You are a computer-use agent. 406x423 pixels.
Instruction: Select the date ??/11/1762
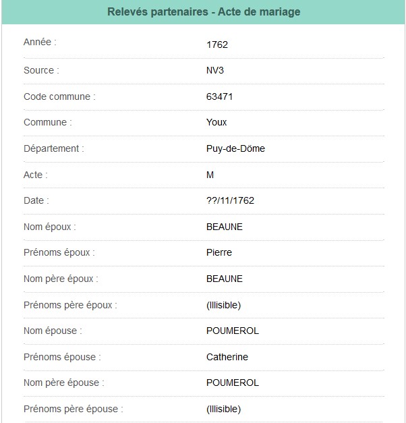click(230, 201)
